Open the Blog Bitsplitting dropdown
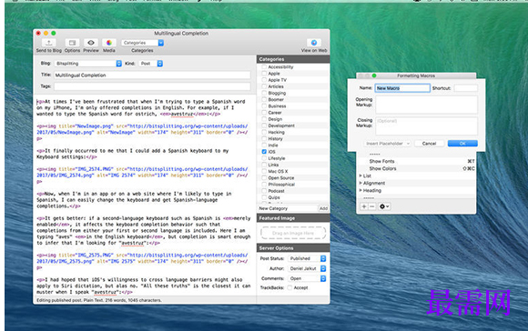The width and height of the screenshot is (528, 331). pyautogui.click(x=88, y=64)
